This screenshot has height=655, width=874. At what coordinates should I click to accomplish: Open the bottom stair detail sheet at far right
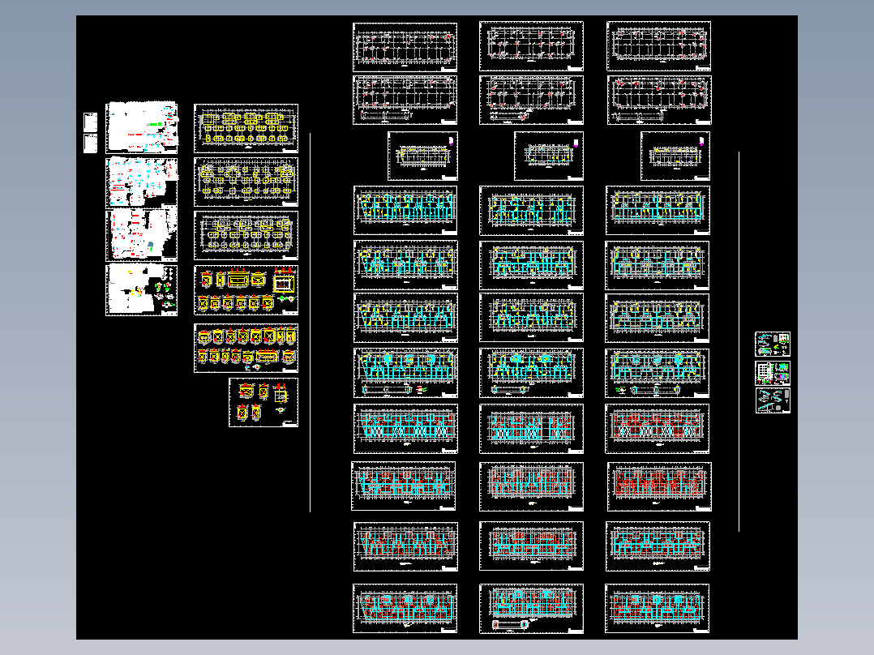[773, 400]
